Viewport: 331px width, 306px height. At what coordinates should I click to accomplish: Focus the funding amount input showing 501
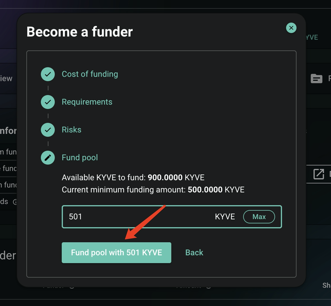tap(139, 217)
